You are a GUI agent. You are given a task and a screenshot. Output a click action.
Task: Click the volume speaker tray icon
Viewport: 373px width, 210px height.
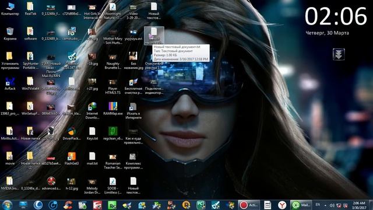(332, 205)
